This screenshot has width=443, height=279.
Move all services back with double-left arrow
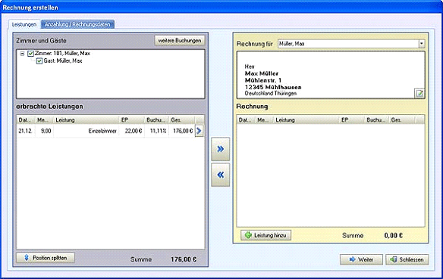(221, 175)
